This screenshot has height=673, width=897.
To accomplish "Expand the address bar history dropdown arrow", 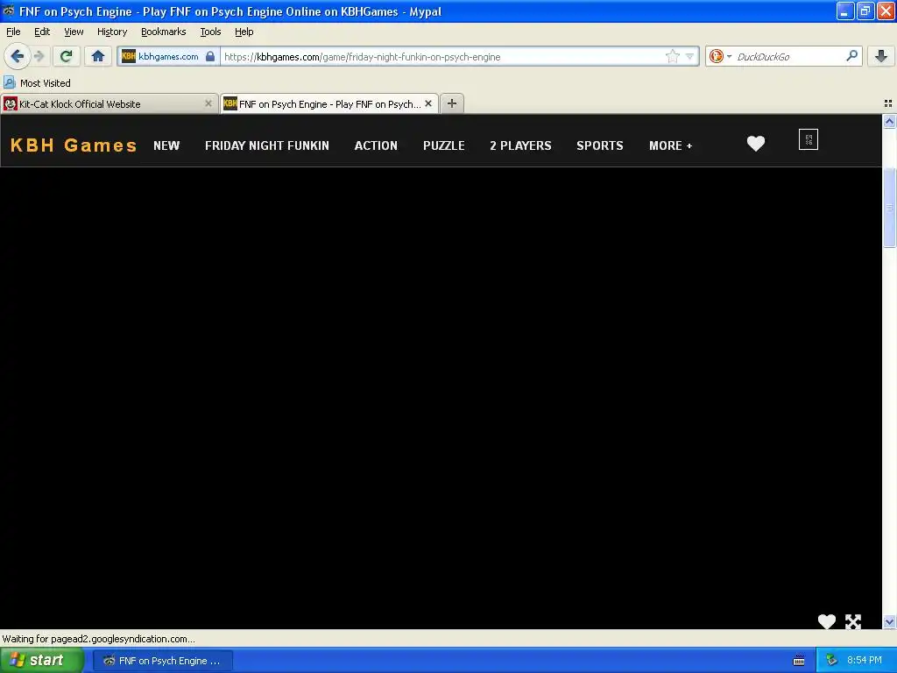I will (x=690, y=57).
